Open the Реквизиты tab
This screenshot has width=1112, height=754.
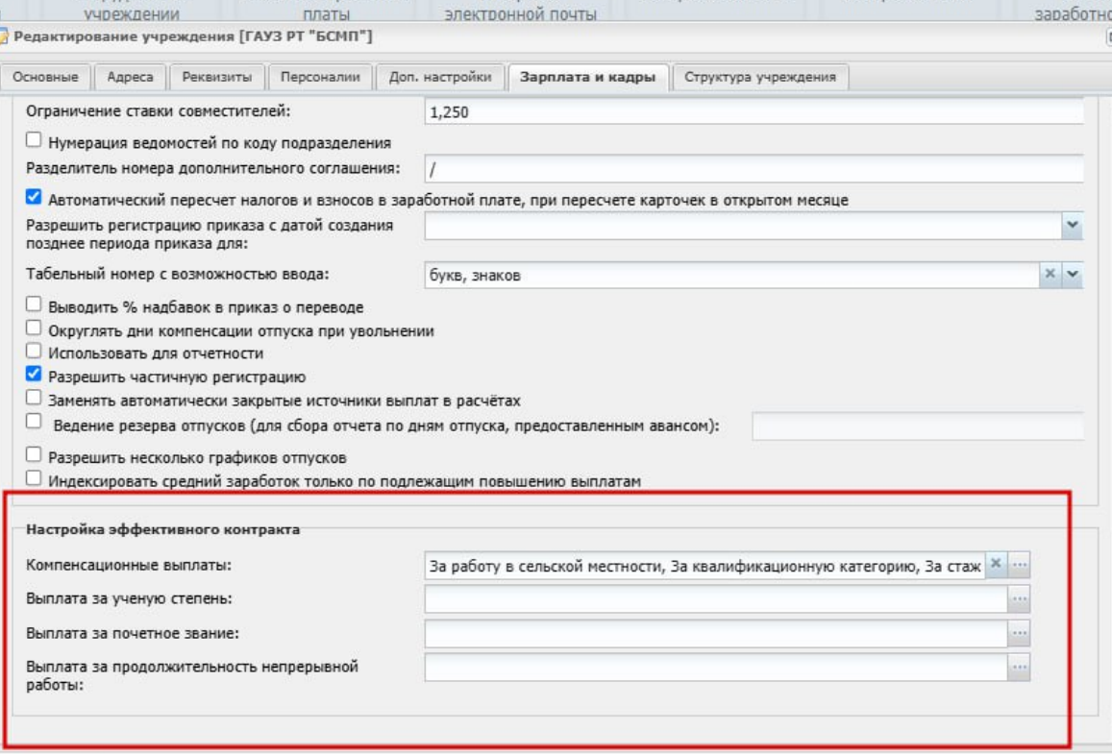click(x=217, y=77)
